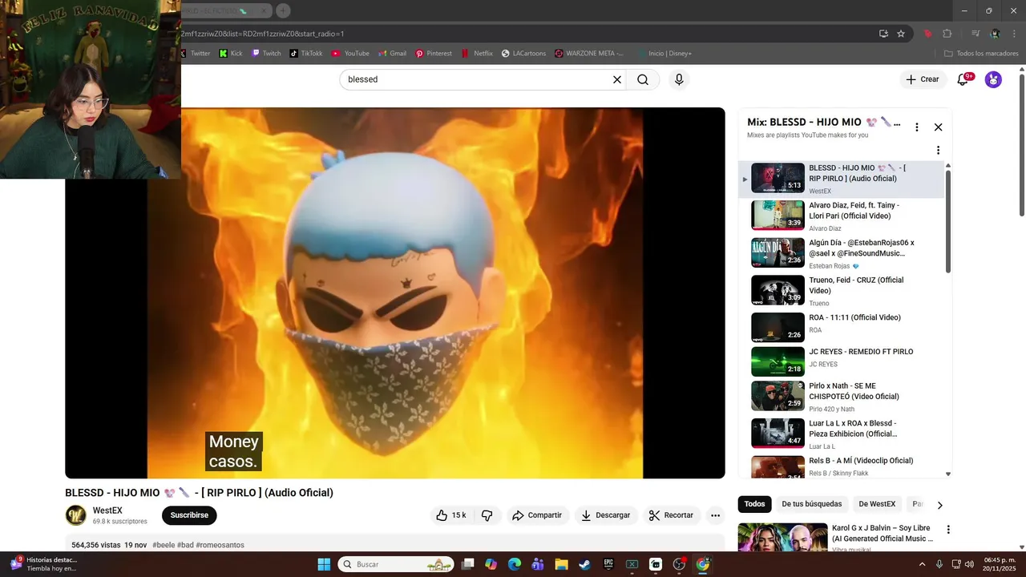Start voice search with the microphone icon
This screenshot has width=1026, height=577.
click(x=679, y=79)
